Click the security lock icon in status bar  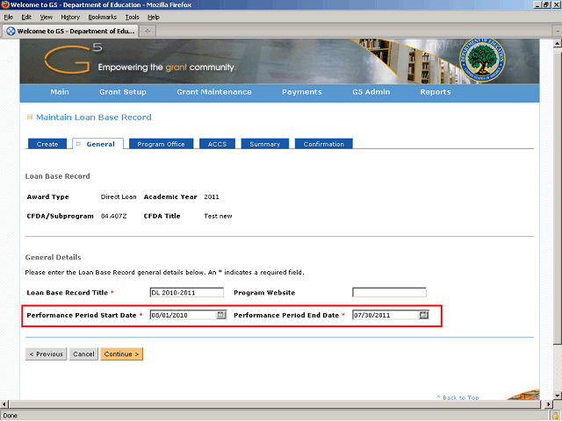pyautogui.click(x=556, y=416)
